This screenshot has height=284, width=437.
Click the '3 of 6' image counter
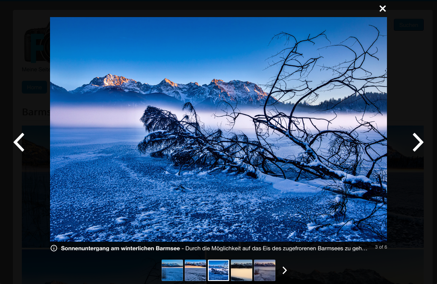381,247
